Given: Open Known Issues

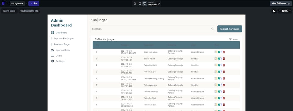Looking at the screenshot, I should (x=9, y=11).
